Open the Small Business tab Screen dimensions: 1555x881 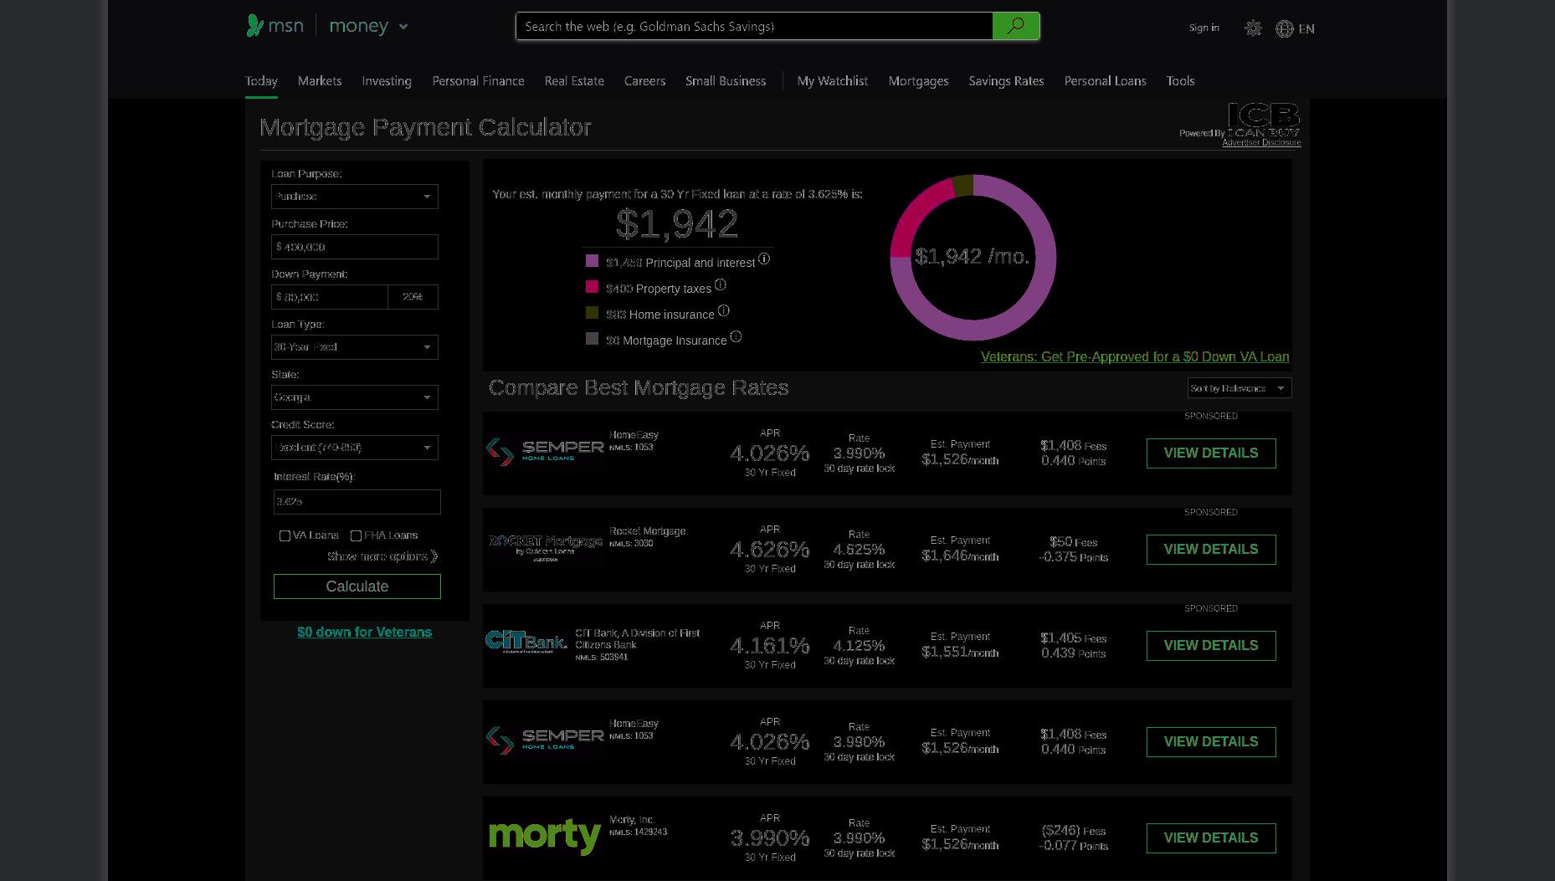[x=726, y=81]
